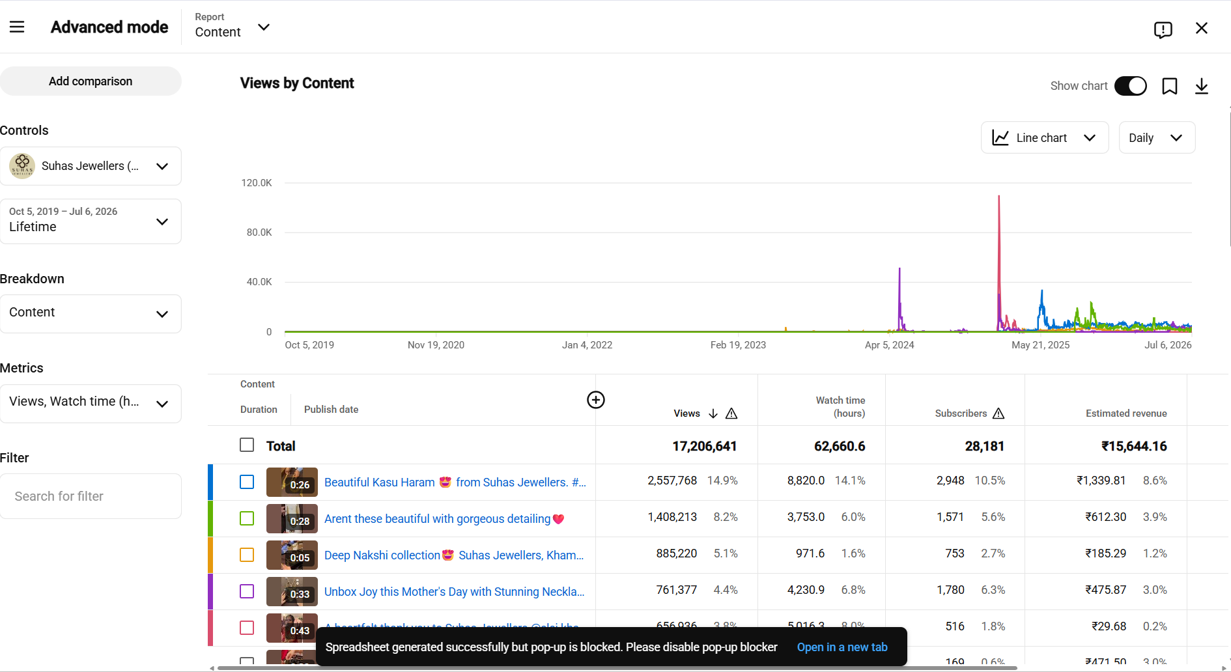Viewport: 1231px width, 672px height.
Task: Click the Open in a new tab link
Action: [842, 647]
